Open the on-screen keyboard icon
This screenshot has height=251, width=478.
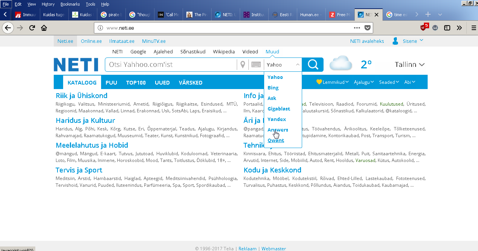256,65
